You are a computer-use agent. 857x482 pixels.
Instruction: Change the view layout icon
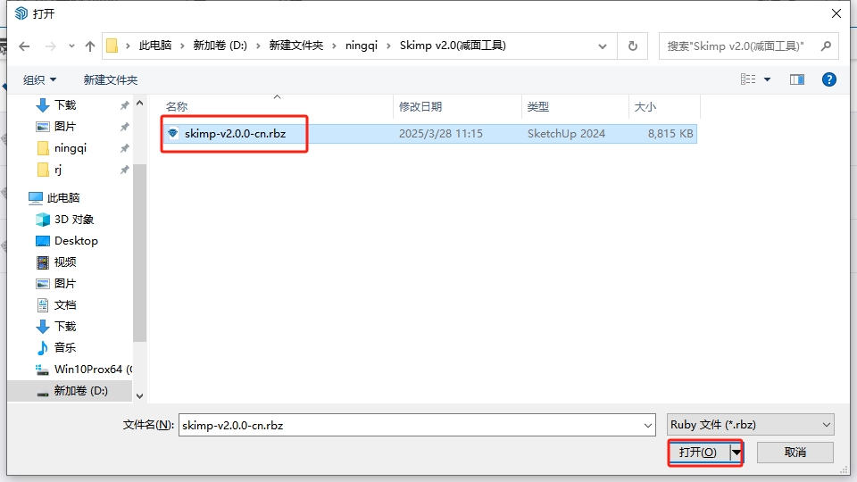pyautogui.click(x=748, y=79)
